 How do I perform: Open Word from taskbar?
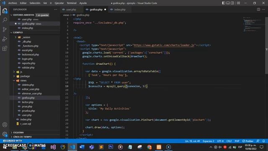[82, 147]
